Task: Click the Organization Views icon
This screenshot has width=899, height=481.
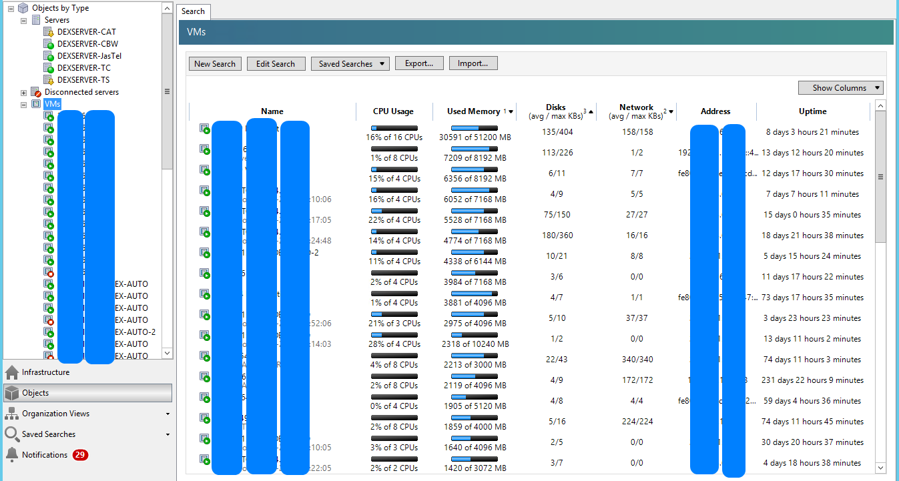Action: (x=12, y=415)
